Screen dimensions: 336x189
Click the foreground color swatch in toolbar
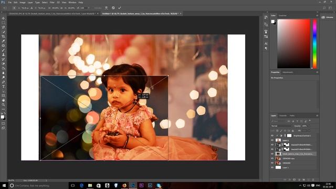(x=2, y=117)
